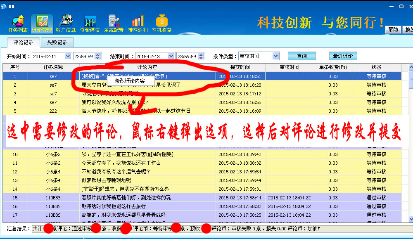The width and height of the screenshot is (413, 239).
Task: Select comment 今天都立春了，我能说我还在工作么
Action: (x=121, y=163)
